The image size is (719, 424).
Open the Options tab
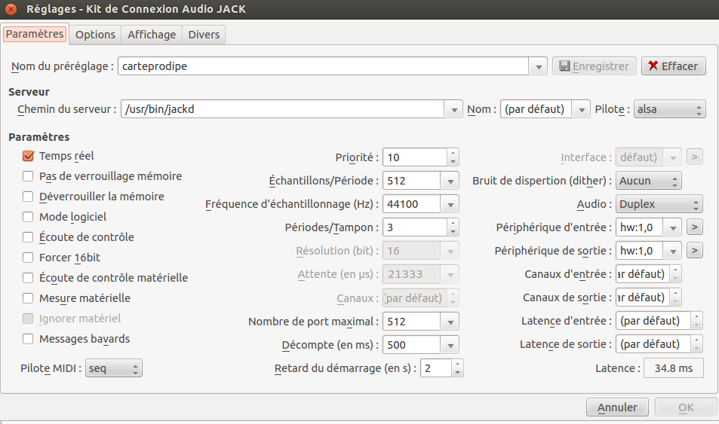(x=95, y=35)
